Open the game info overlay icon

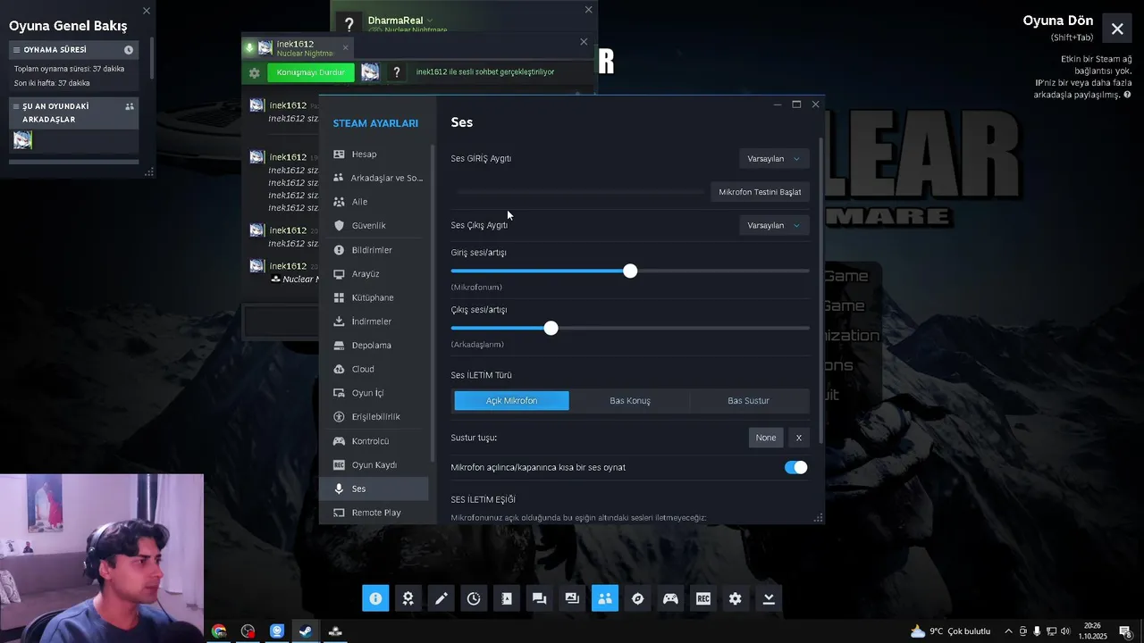pos(375,598)
